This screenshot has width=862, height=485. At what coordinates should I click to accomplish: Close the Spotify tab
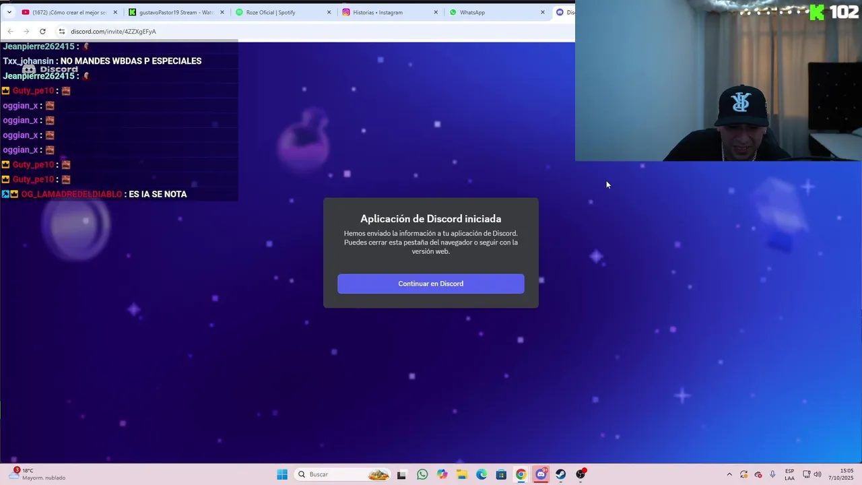coord(329,12)
